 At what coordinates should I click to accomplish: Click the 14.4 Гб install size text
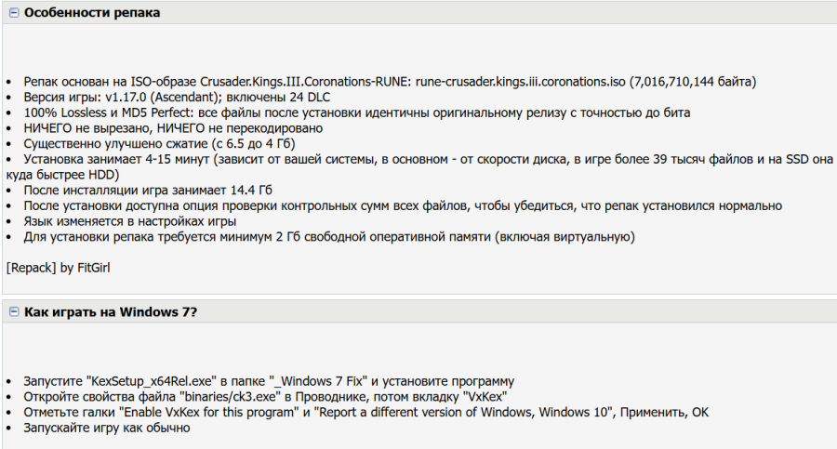[251, 190]
